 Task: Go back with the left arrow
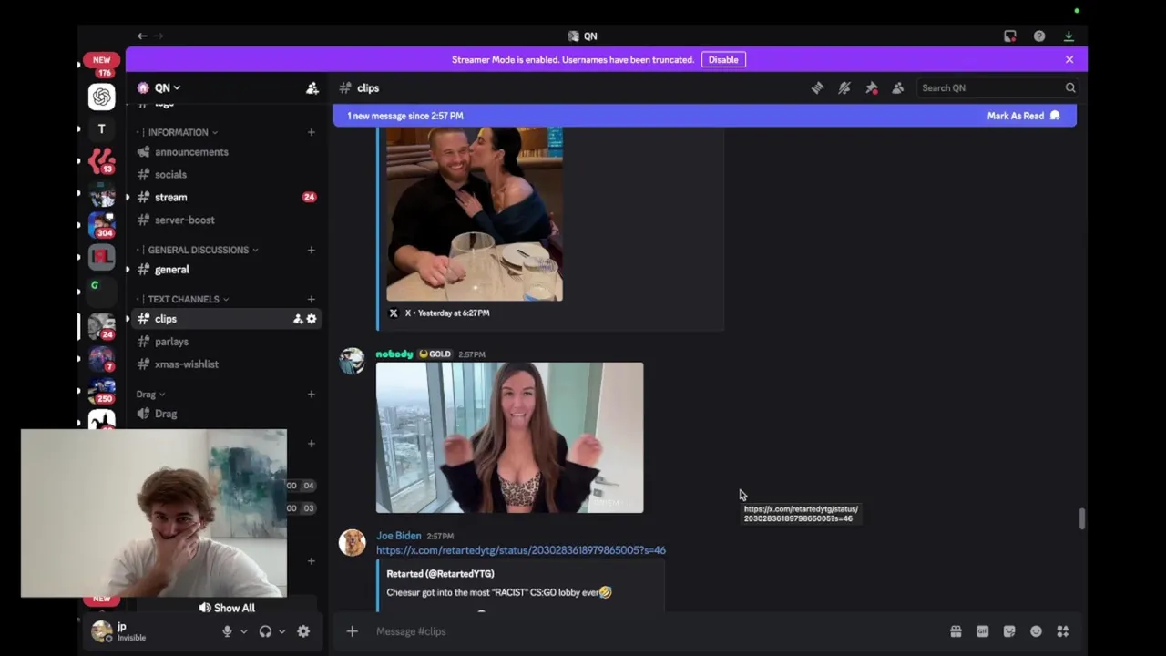pos(142,36)
